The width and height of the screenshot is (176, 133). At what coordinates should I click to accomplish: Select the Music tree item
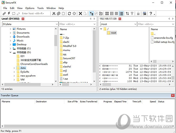point(20,40)
